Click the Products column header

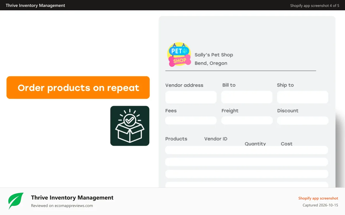176,139
